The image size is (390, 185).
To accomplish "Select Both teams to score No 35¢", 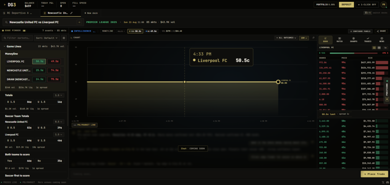I will (50, 161).
